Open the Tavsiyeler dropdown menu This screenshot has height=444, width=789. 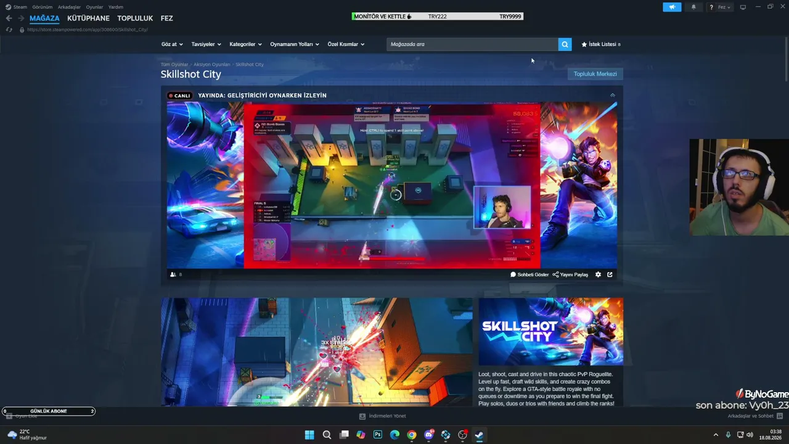click(x=206, y=44)
